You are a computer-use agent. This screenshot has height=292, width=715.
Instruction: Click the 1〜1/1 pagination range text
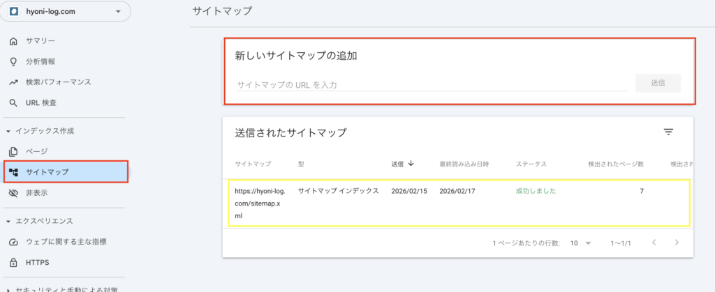click(621, 243)
